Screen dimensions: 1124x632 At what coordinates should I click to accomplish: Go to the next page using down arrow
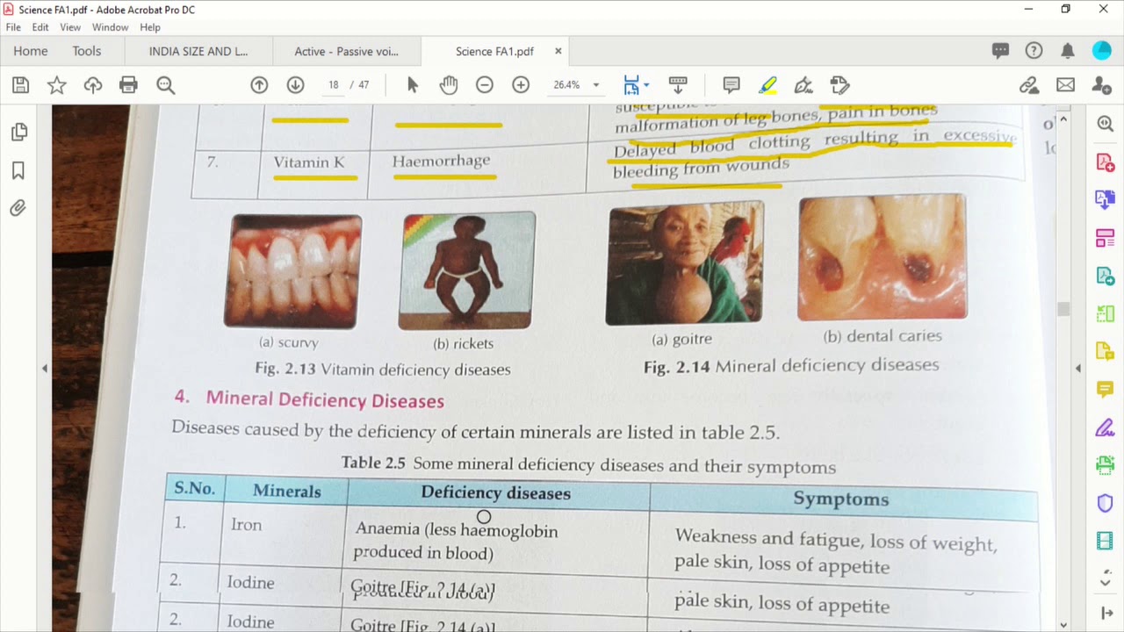[x=295, y=85]
